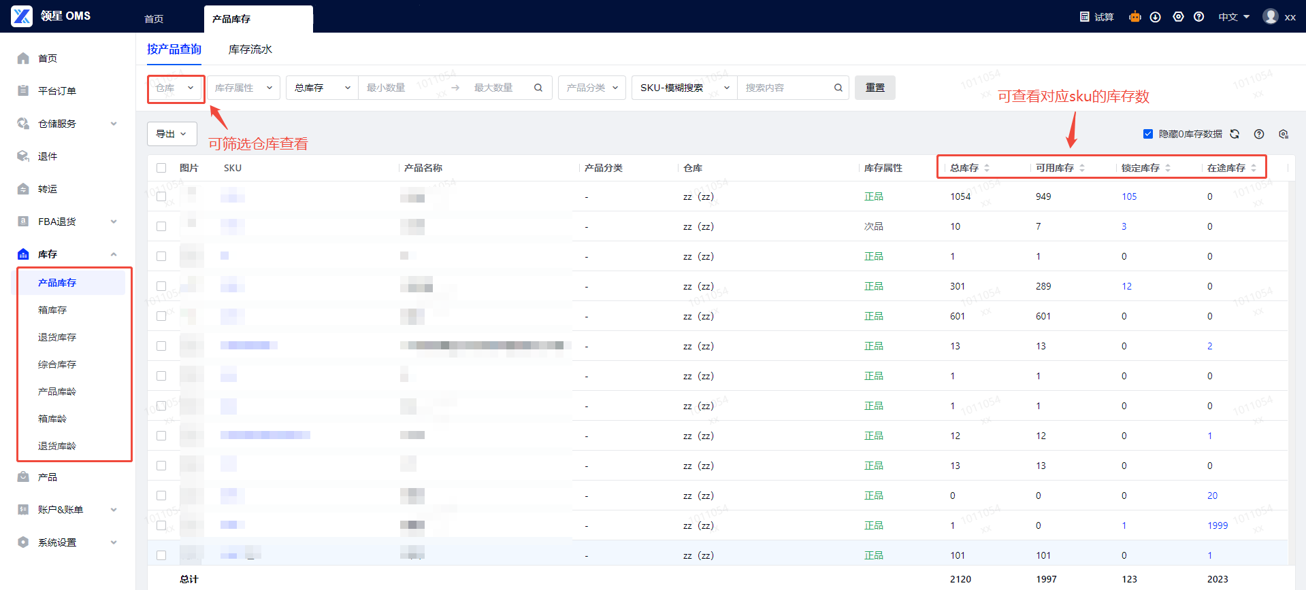
Task: Click the 首页 home icon in sidebar
Action: (23, 58)
